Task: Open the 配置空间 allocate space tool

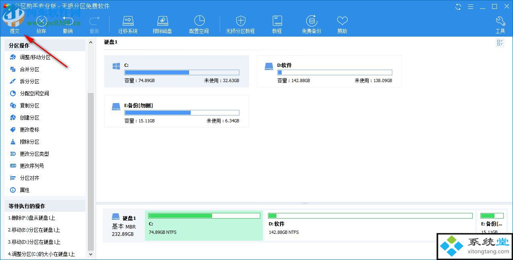Action: (199, 24)
